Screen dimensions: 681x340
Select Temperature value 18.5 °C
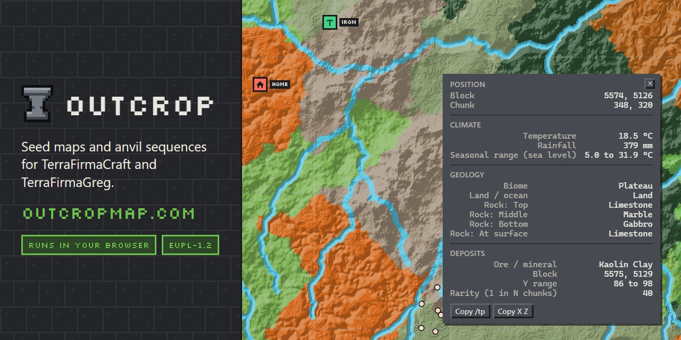pos(635,136)
